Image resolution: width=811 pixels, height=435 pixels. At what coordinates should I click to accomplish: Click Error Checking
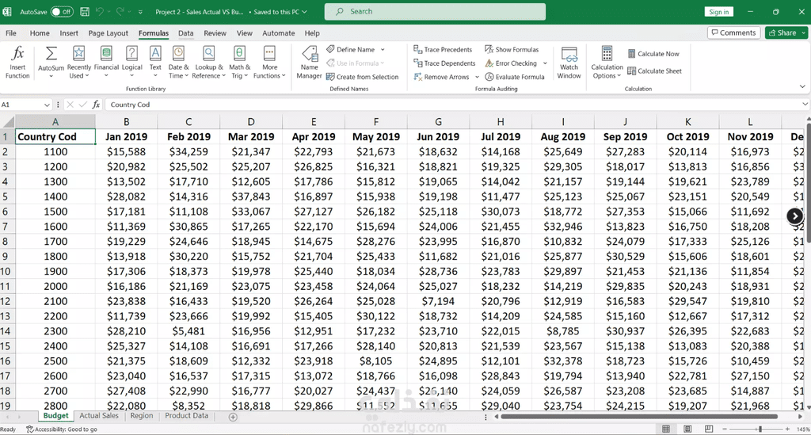(511, 63)
